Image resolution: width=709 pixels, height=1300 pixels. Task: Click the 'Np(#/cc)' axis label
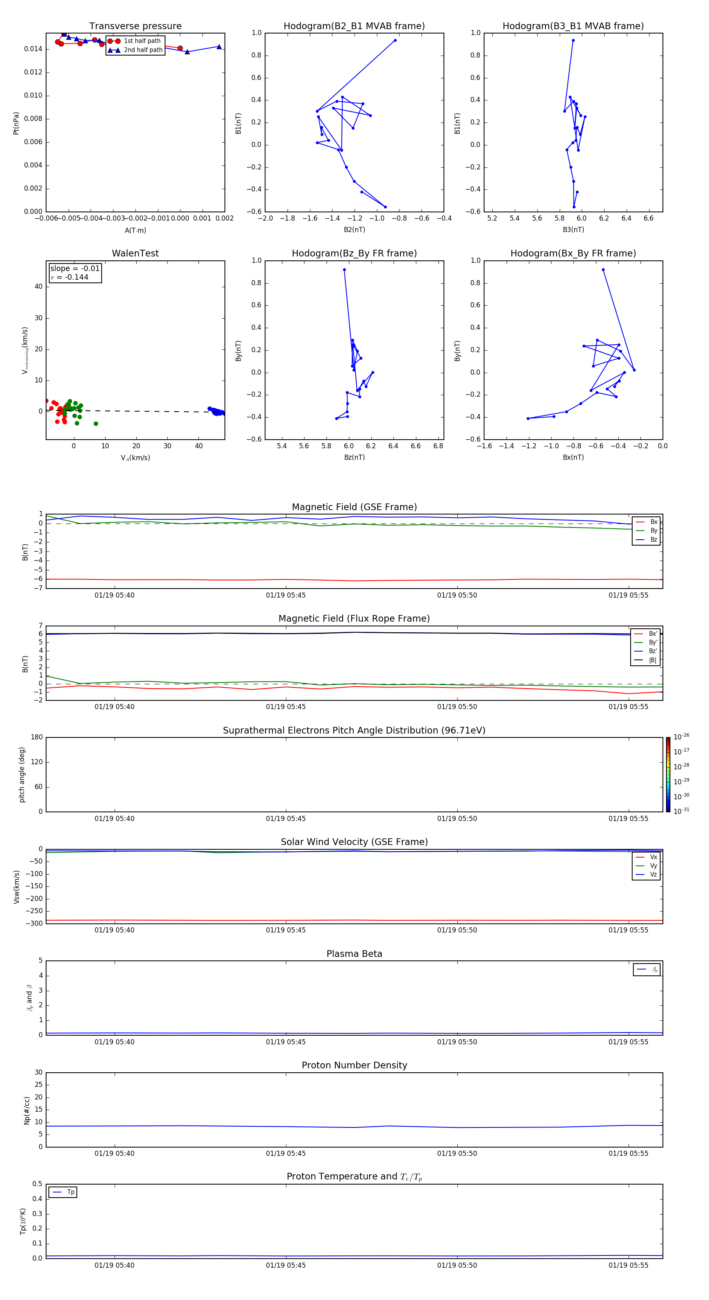click(27, 1110)
